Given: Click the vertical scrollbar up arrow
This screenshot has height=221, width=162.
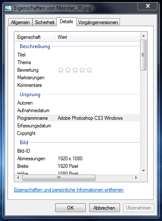Looking at the screenshot, I should click(143, 36).
